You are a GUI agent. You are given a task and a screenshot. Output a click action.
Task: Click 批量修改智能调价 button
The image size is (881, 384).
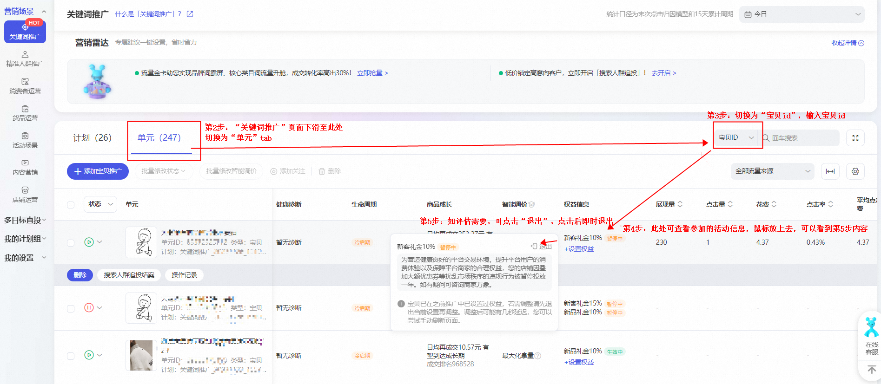coord(231,171)
